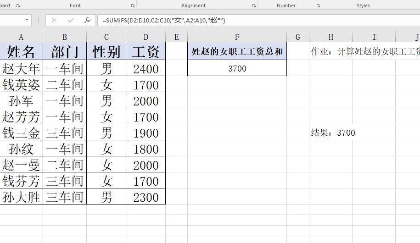Select column G header
420x243 pixels.
click(298, 37)
